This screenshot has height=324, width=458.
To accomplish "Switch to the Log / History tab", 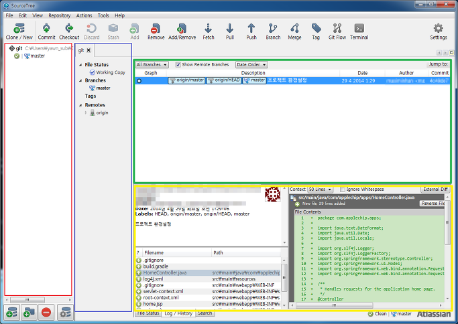I will [178, 313].
